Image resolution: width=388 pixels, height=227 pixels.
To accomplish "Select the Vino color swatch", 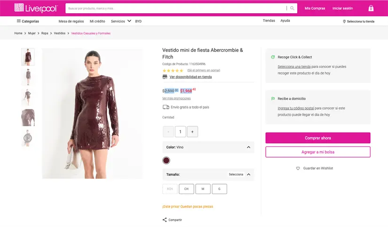I will click(166, 161).
